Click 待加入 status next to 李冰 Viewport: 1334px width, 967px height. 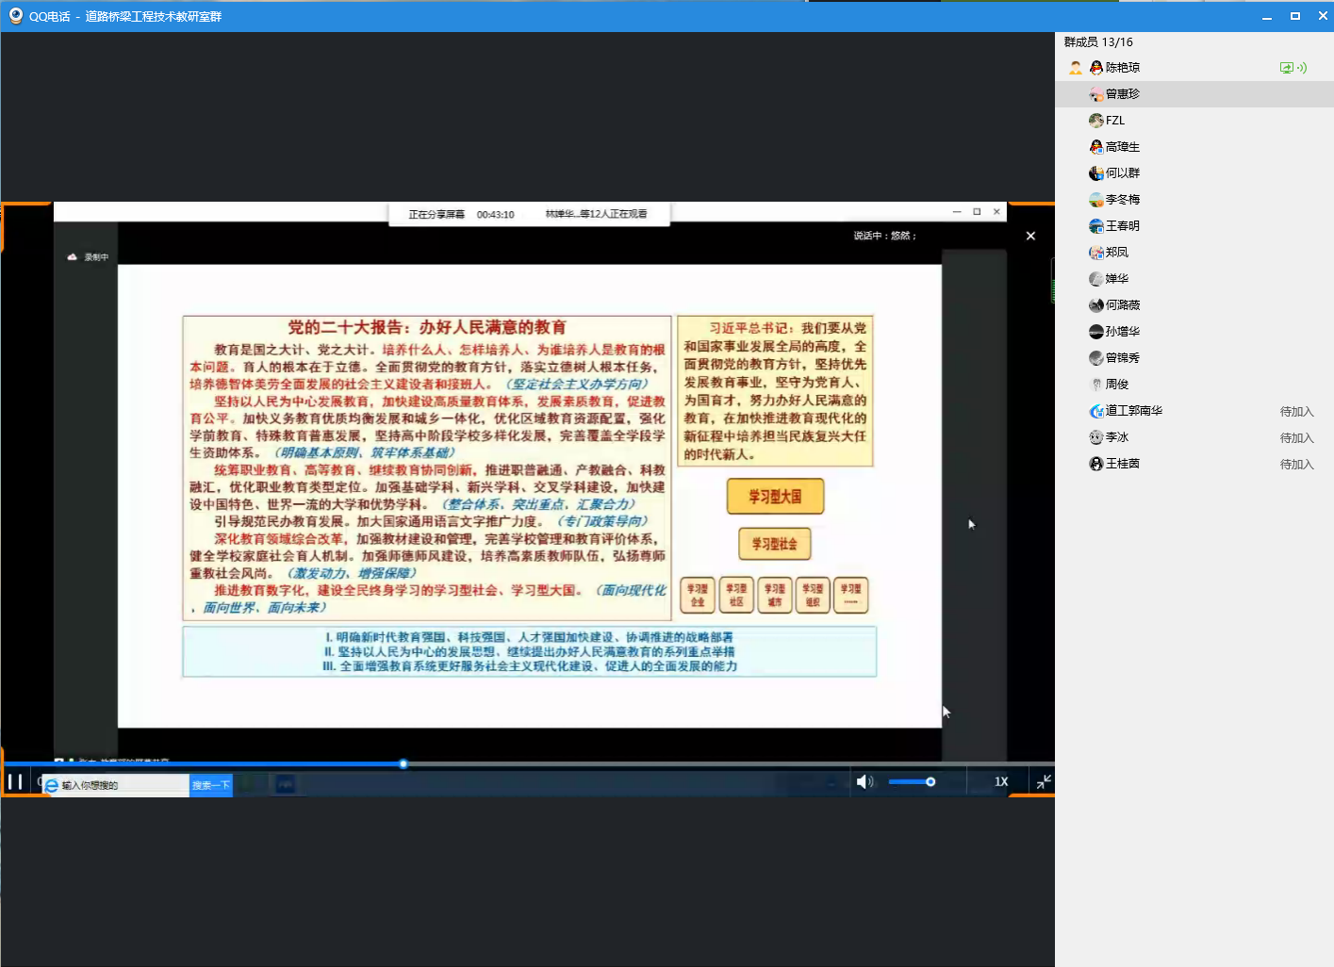[x=1296, y=437]
